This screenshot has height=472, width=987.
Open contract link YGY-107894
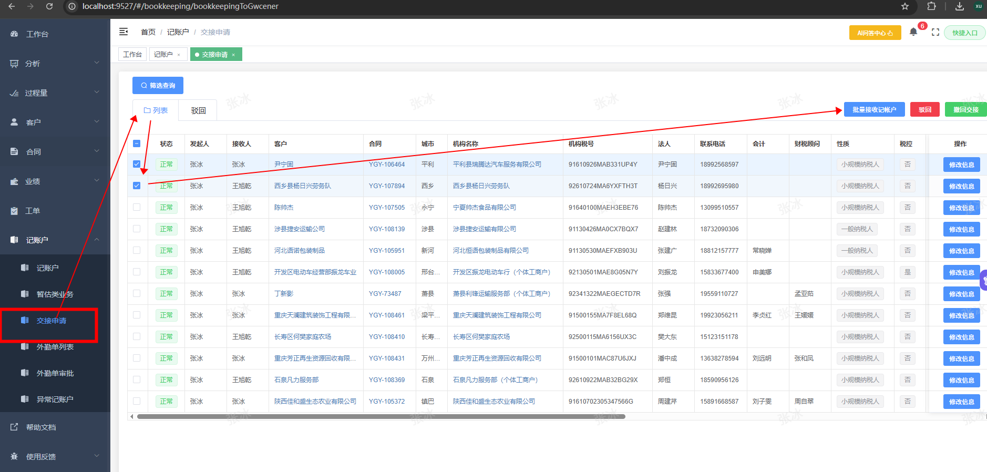(387, 186)
